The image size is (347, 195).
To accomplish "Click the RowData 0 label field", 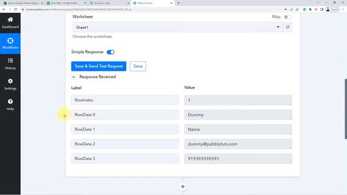I will 125,114.
